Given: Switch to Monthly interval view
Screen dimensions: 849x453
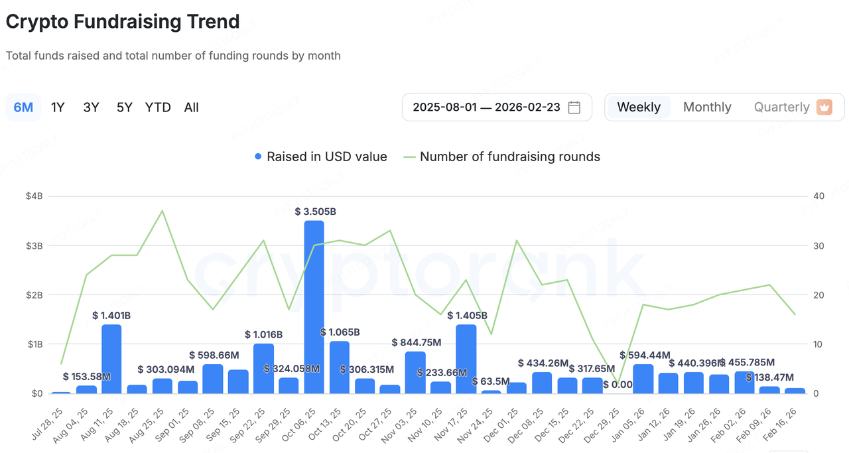Looking at the screenshot, I should tap(707, 107).
